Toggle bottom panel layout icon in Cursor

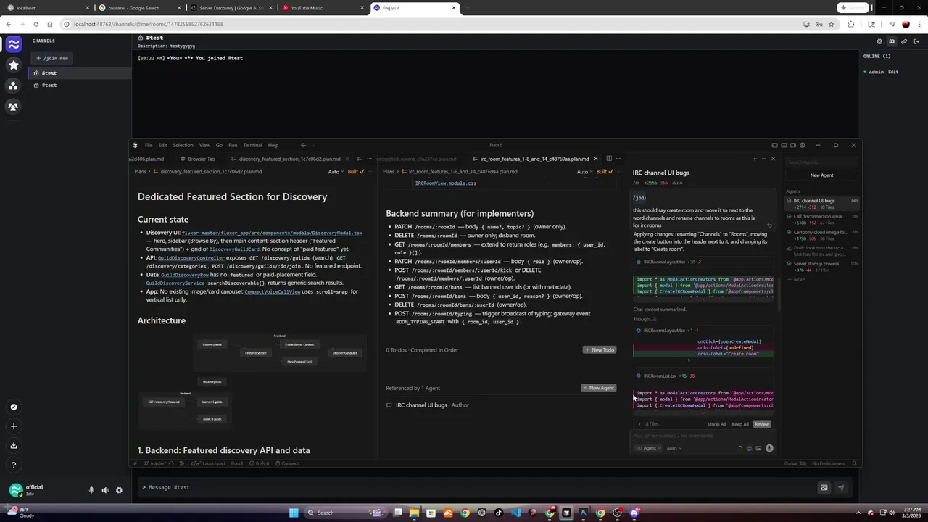(783, 145)
